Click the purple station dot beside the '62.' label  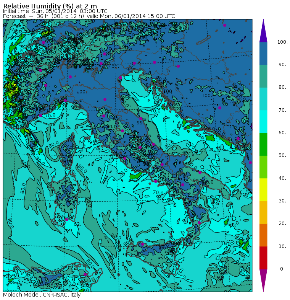click(x=66, y=220)
